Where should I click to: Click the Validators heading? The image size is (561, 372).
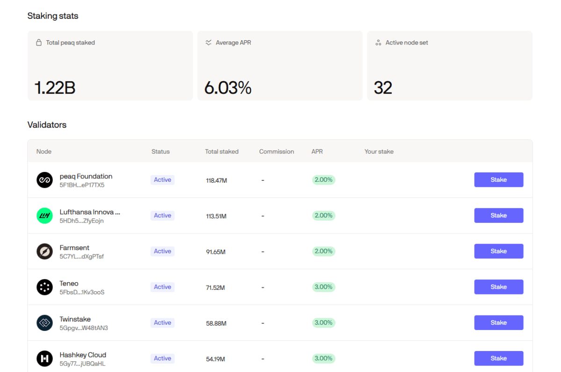point(47,125)
